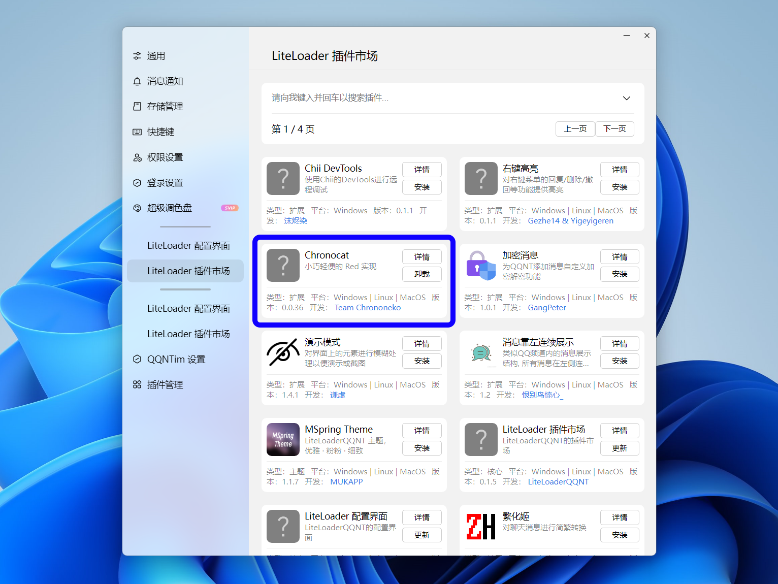This screenshot has height=584, width=778.
Task: Click the bell icon for 消息通知
Action: pyautogui.click(x=137, y=81)
